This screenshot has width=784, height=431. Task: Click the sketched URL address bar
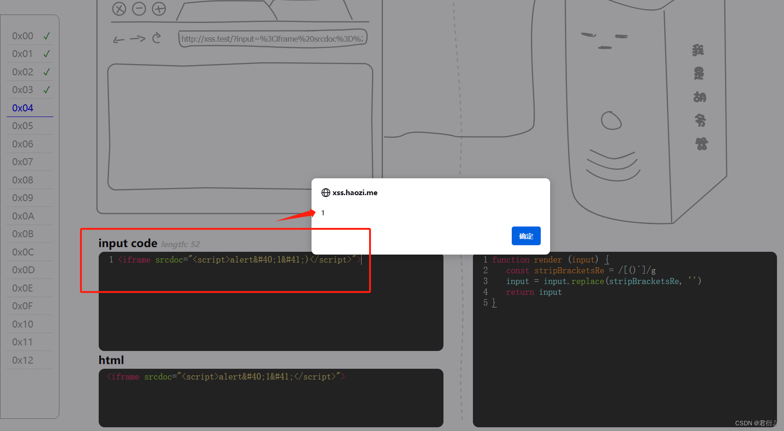pyautogui.click(x=273, y=38)
